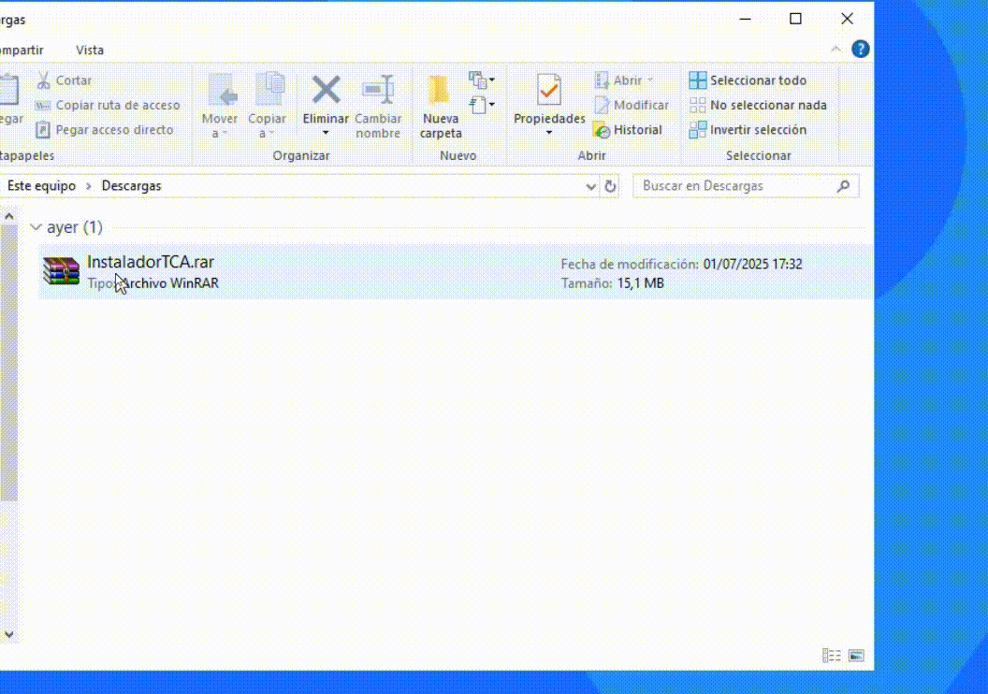Click the Modificar button
988x694 pixels.
(x=632, y=105)
